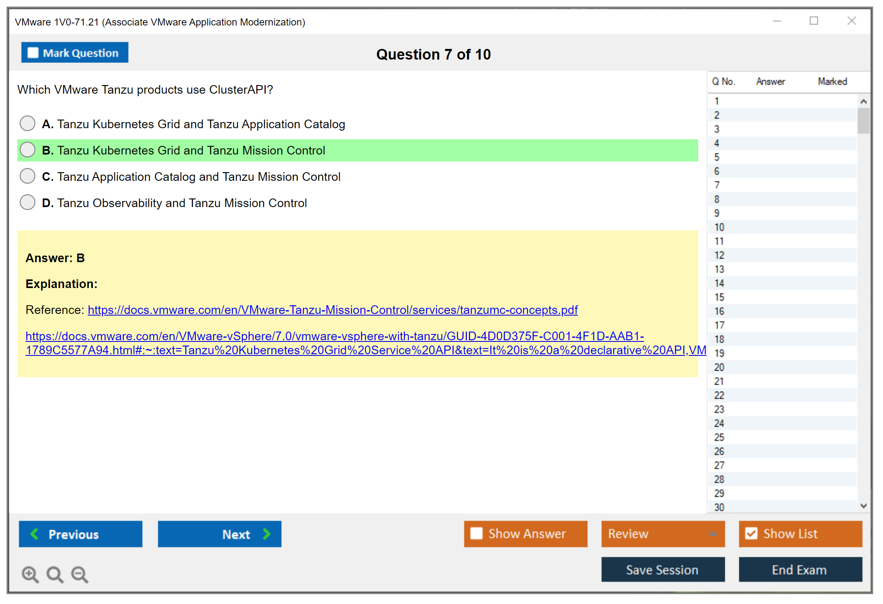Select option D Tanzu Observability answer
This screenshot has width=883, height=604.
pyautogui.click(x=28, y=202)
